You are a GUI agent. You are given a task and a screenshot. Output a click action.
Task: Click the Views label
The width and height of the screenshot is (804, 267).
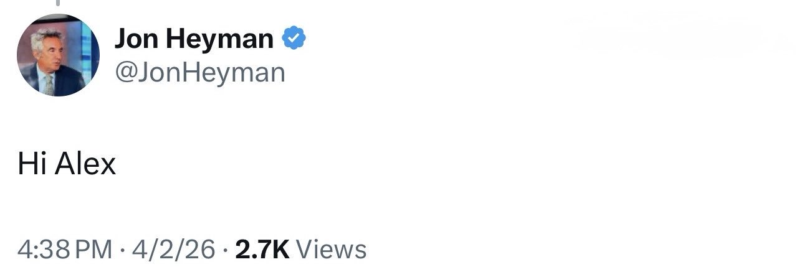click(x=332, y=250)
